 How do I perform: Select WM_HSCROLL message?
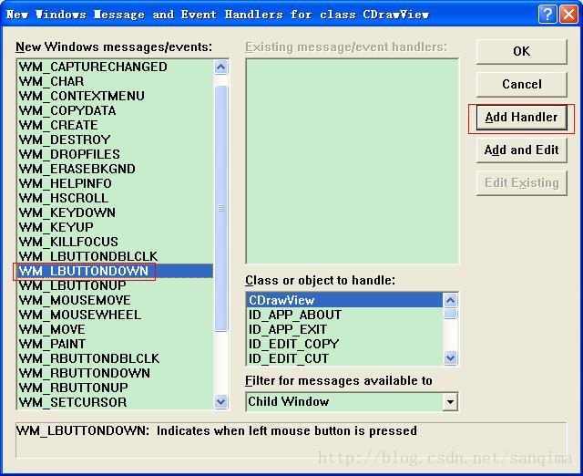coord(116,198)
